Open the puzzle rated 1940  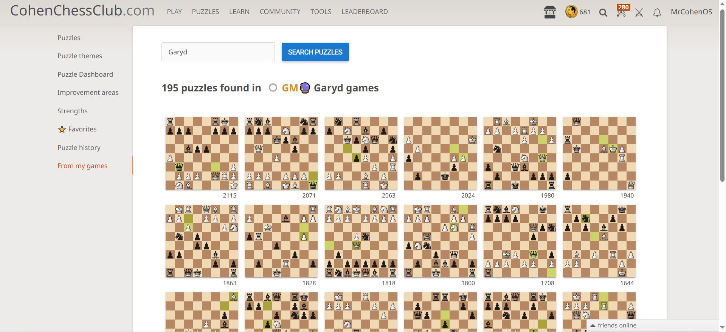tap(599, 153)
